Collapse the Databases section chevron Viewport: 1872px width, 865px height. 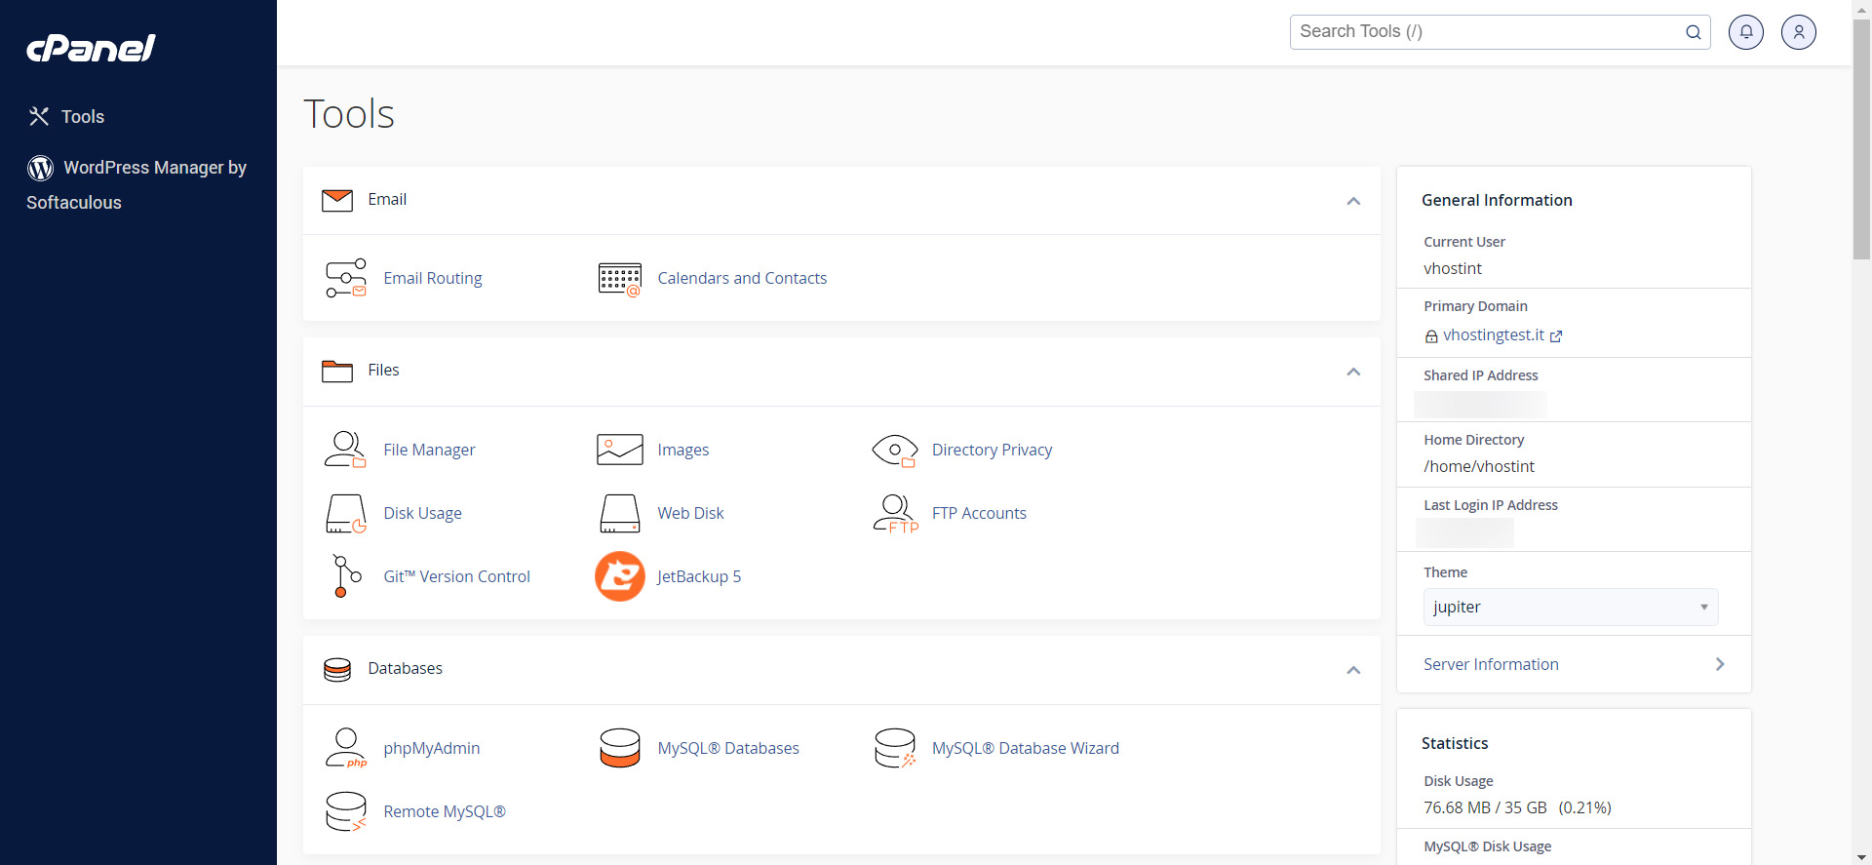[1353, 670]
